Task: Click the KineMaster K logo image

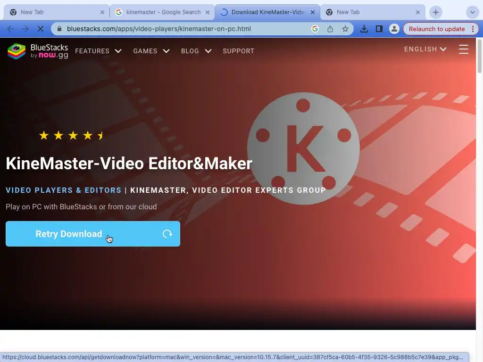Action: tap(303, 148)
